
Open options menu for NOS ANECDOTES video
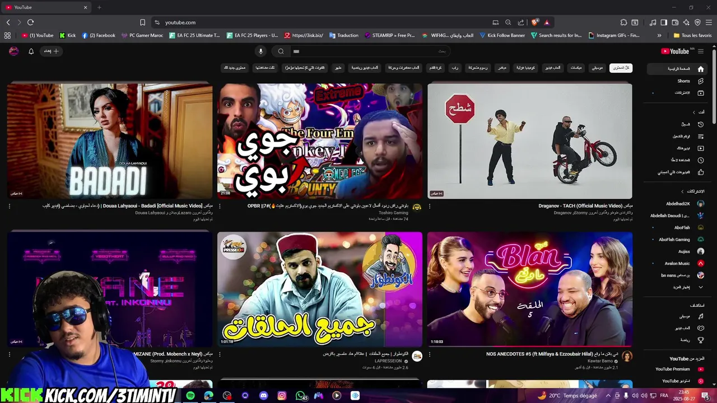click(x=430, y=354)
